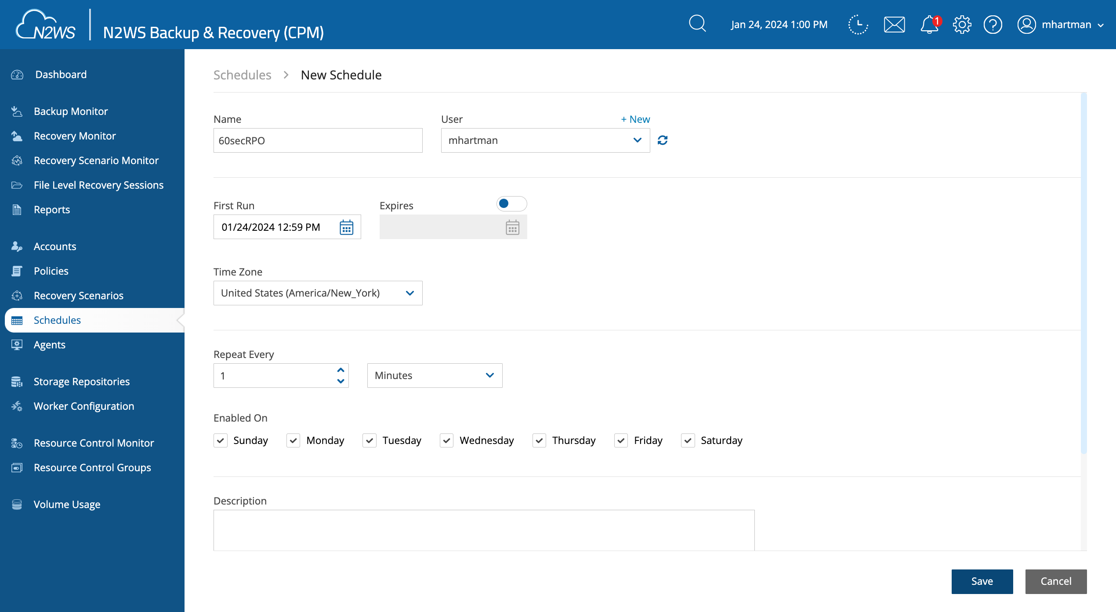Click the search magnifier icon
Image resolution: width=1116 pixels, height=612 pixels.
tap(696, 24)
